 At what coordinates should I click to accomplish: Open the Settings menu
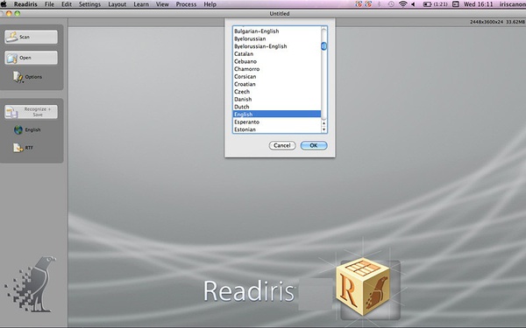pyautogui.click(x=89, y=4)
